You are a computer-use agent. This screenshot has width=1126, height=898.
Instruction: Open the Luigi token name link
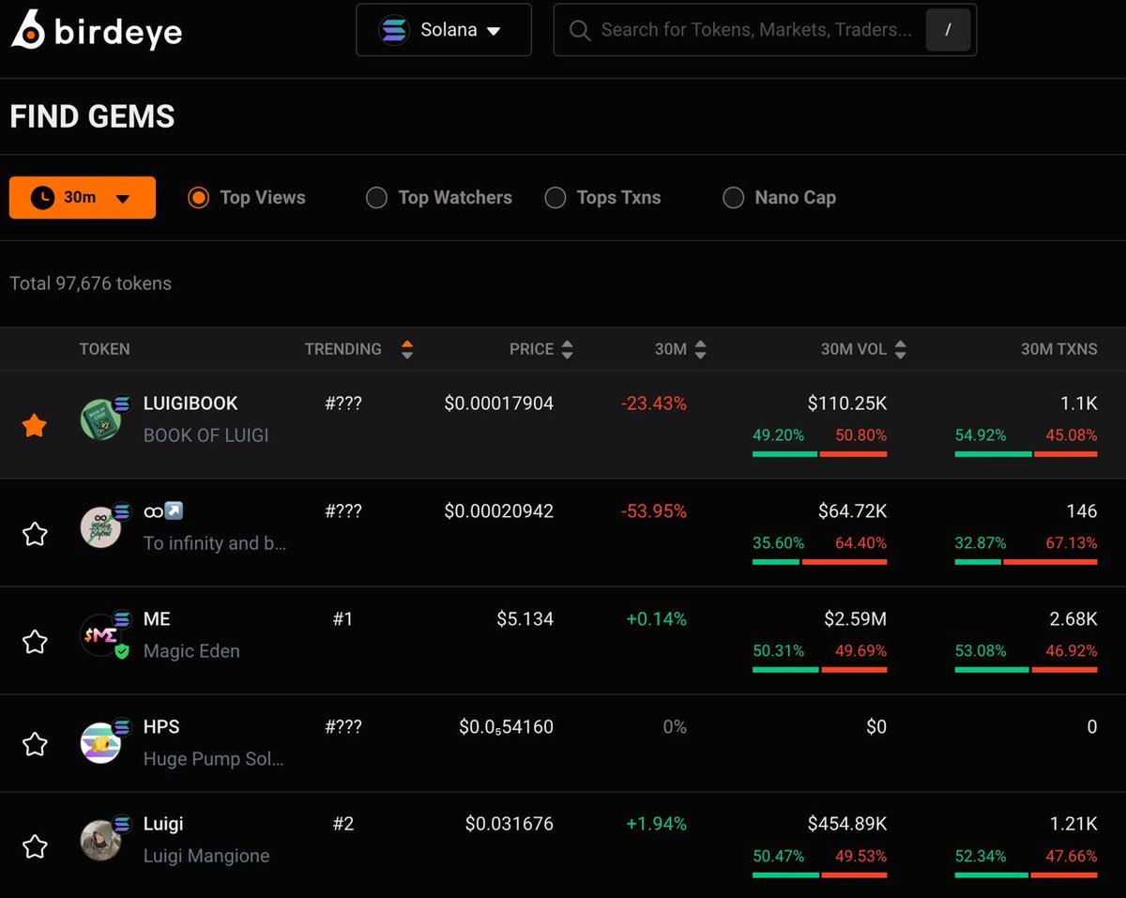click(x=163, y=824)
